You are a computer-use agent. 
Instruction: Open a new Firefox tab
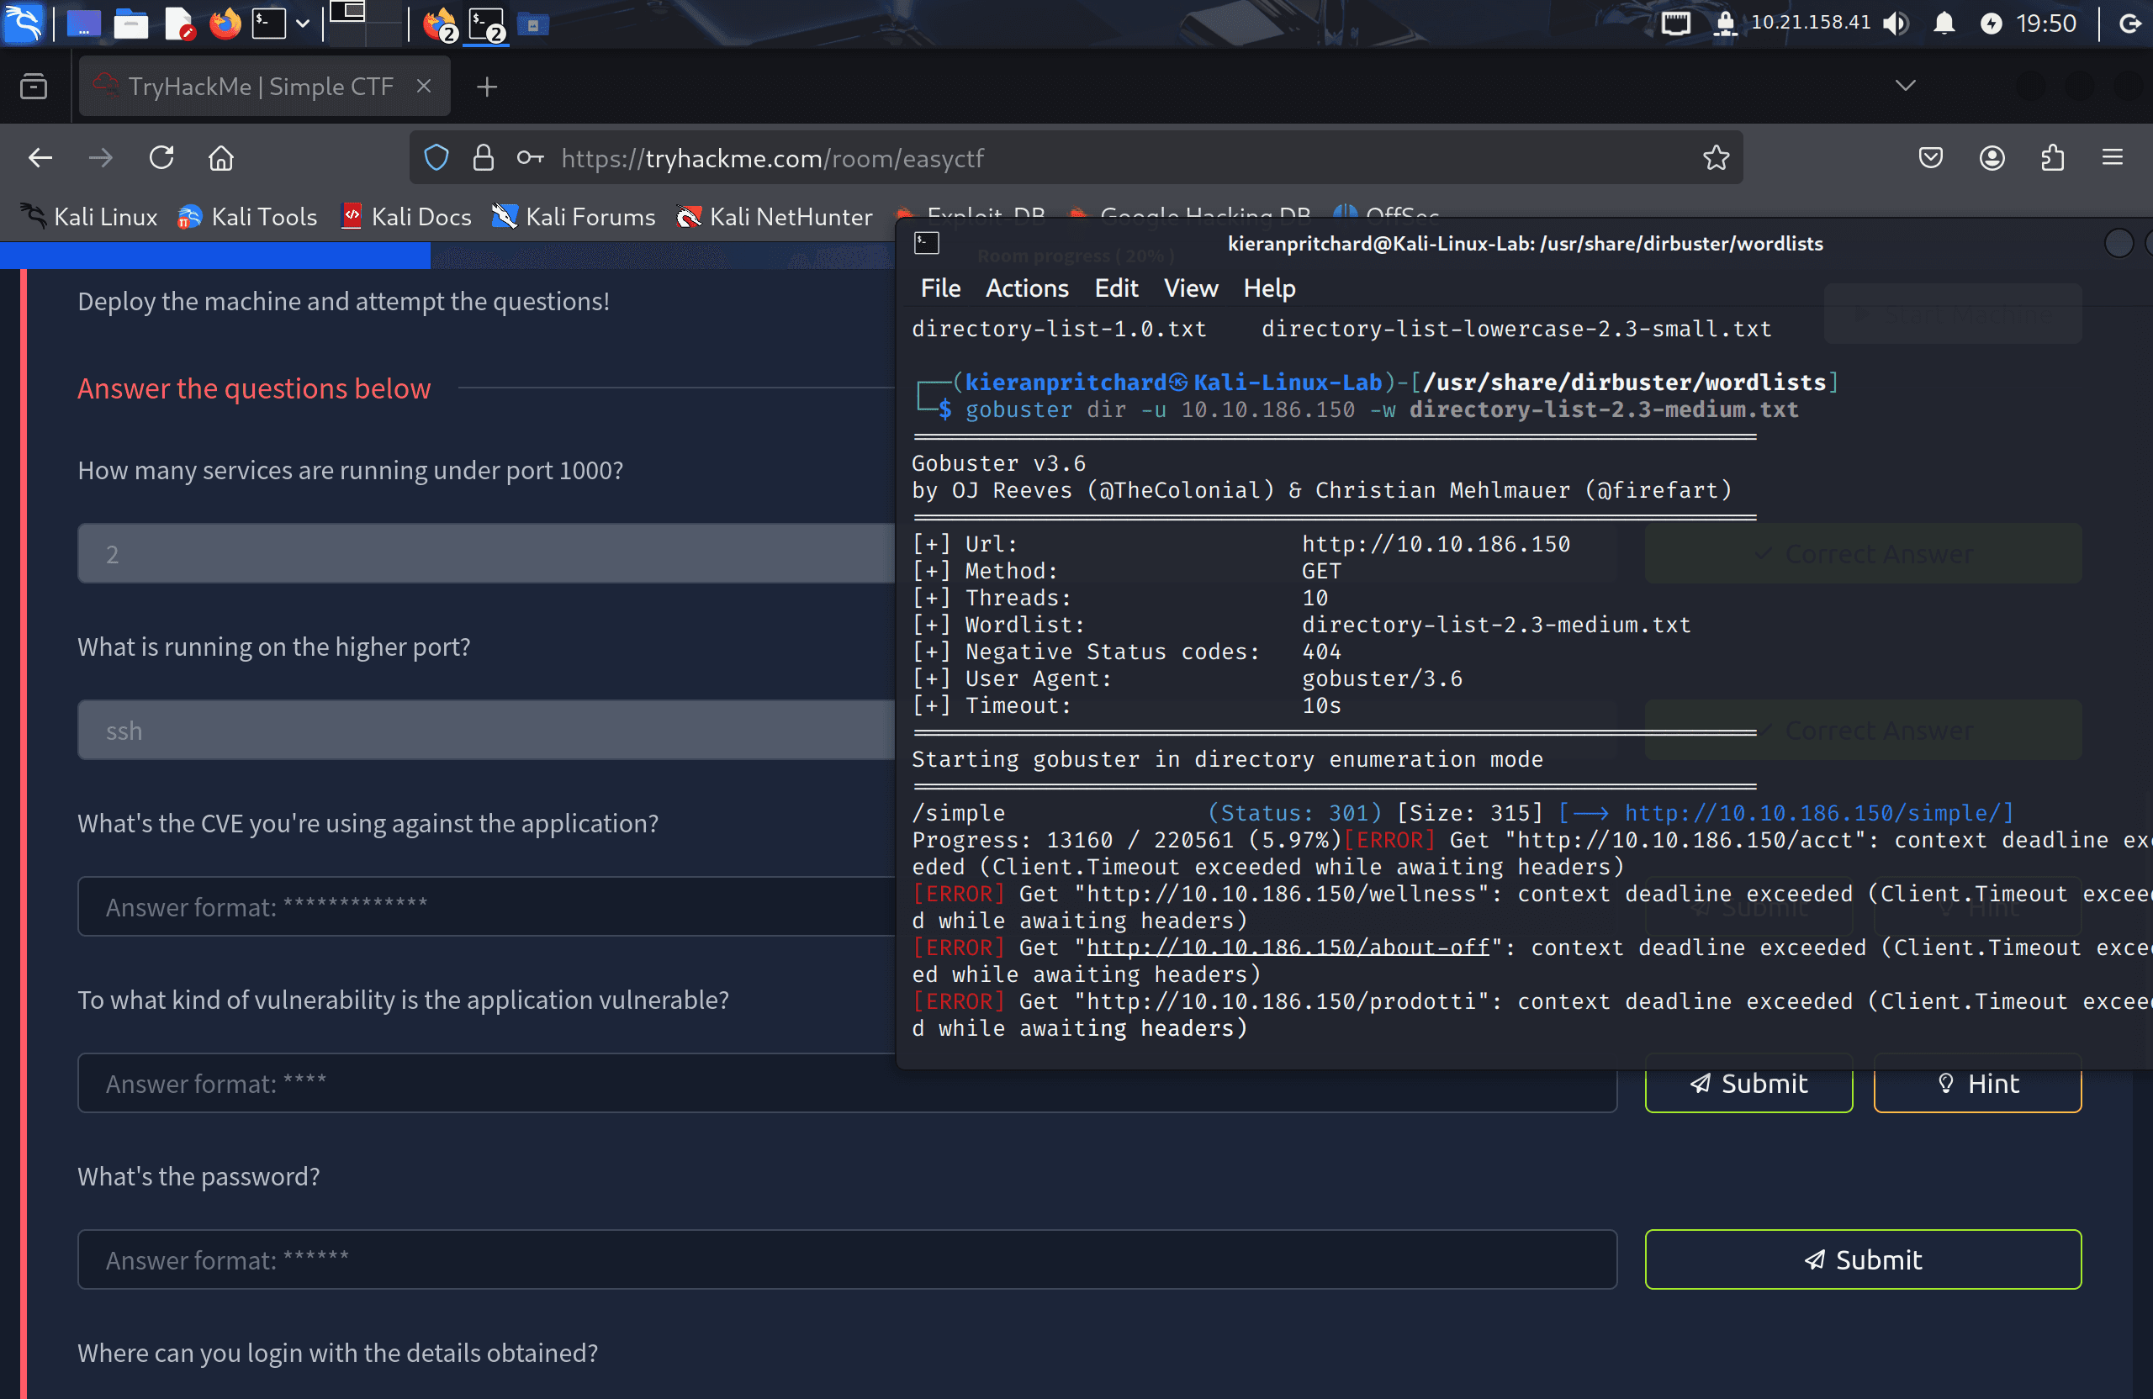pos(487,87)
